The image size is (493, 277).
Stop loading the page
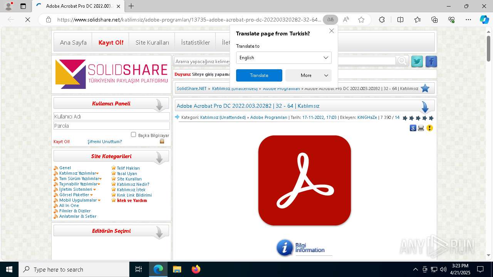[28, 20]
